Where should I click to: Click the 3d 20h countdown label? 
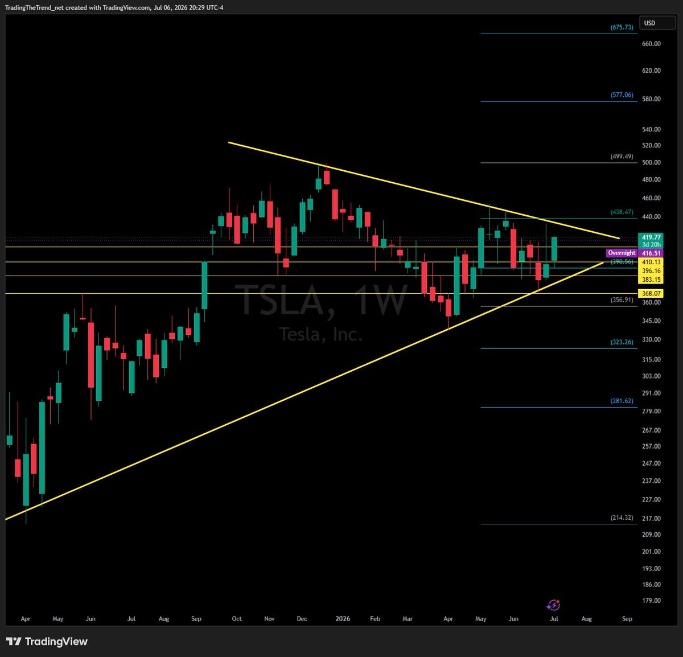(651, 244)
